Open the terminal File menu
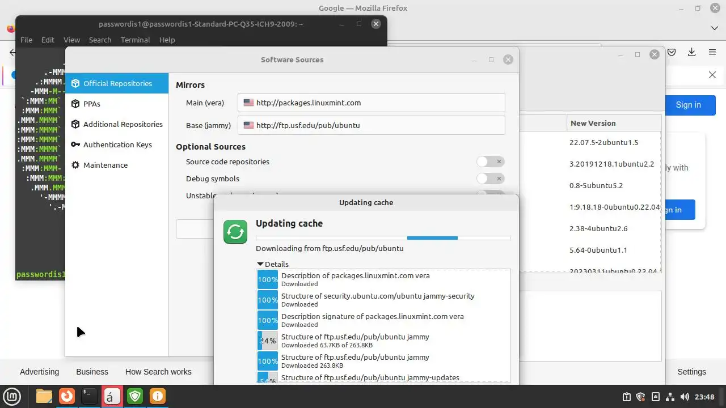 tap(26, 40)
